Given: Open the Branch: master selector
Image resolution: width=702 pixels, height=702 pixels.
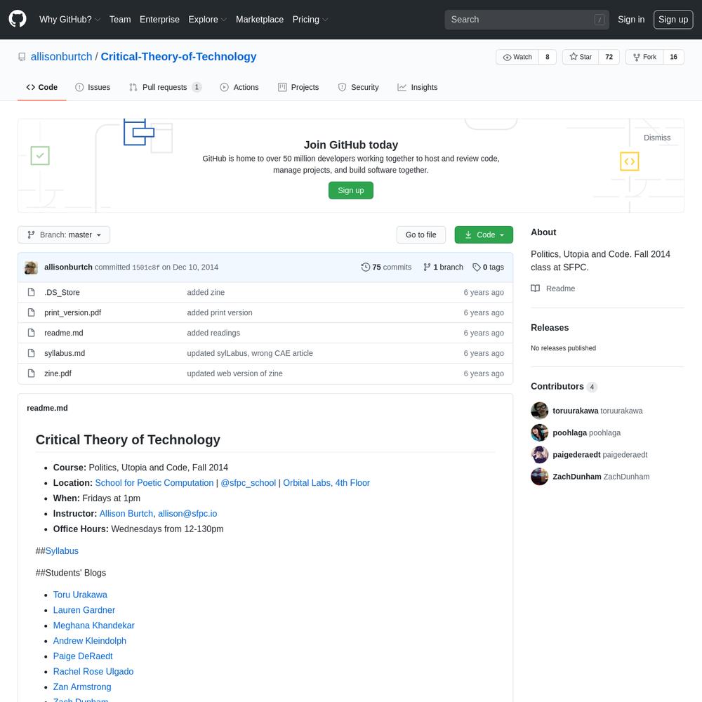Looking at the screenshot, I should click(x=64, y=234).
